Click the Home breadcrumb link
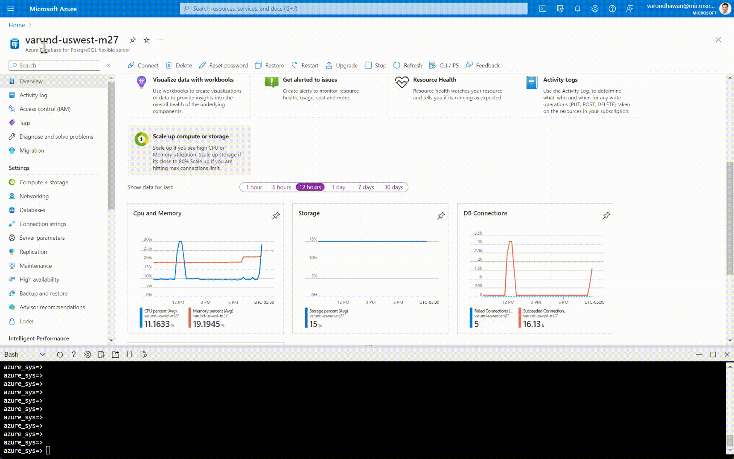This screenshot has height=459, width=734. pyautogui.click(x=17, y=25)
